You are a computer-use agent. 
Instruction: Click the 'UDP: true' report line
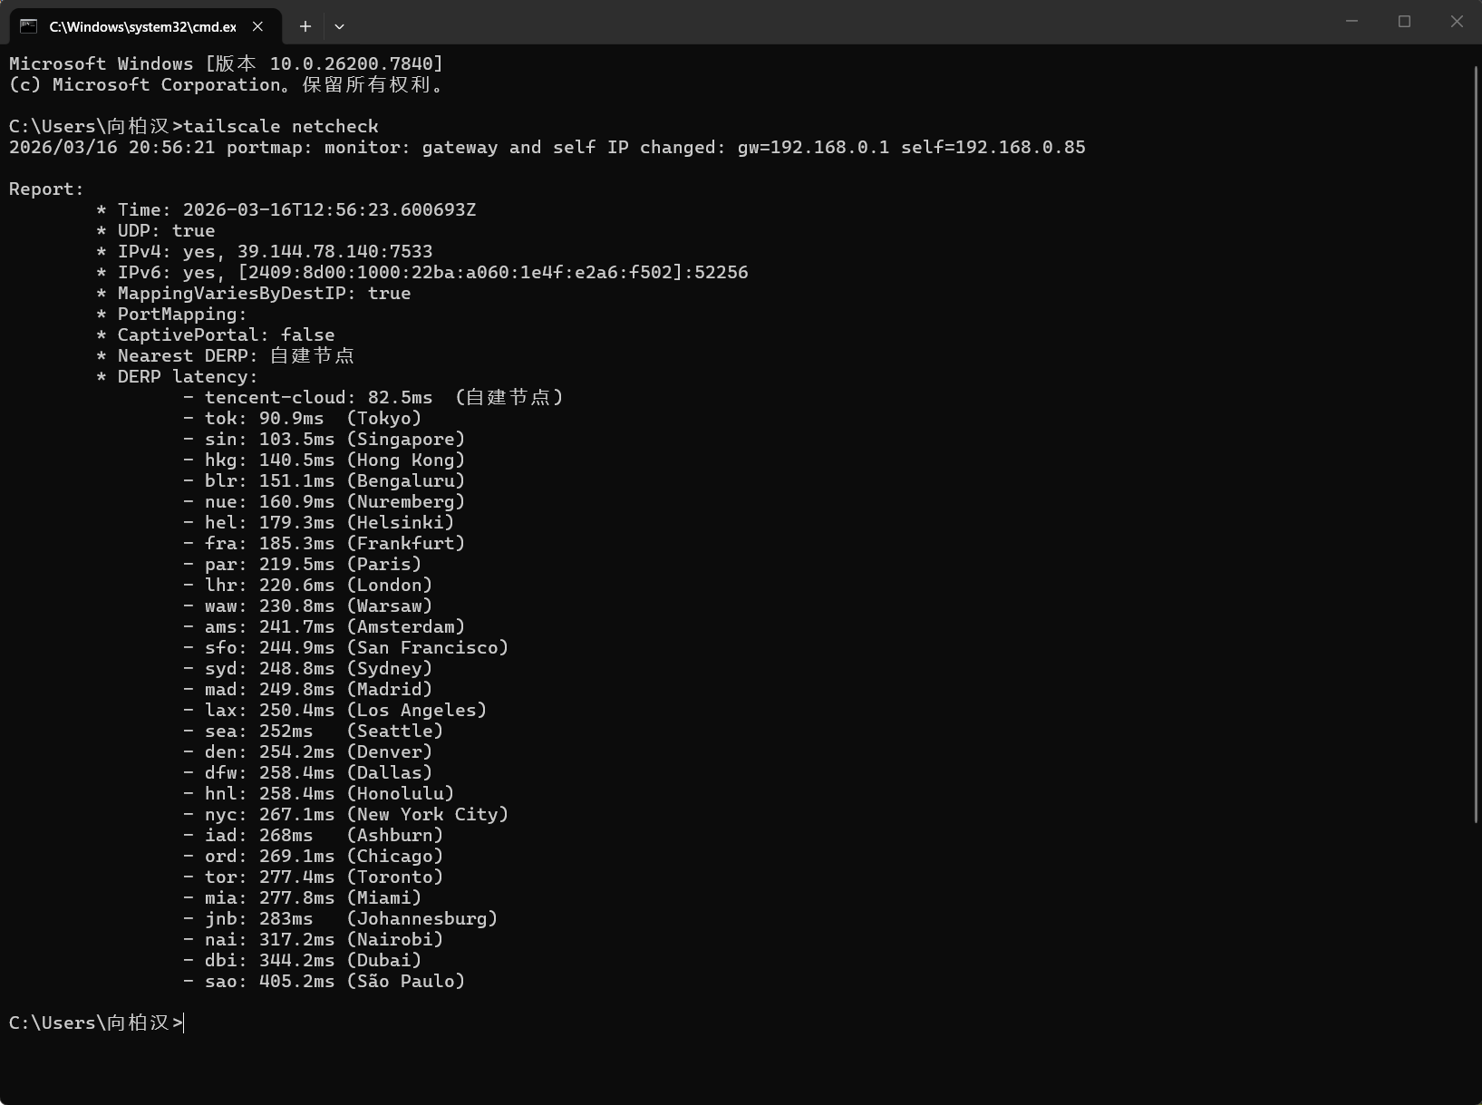[166, 231]
